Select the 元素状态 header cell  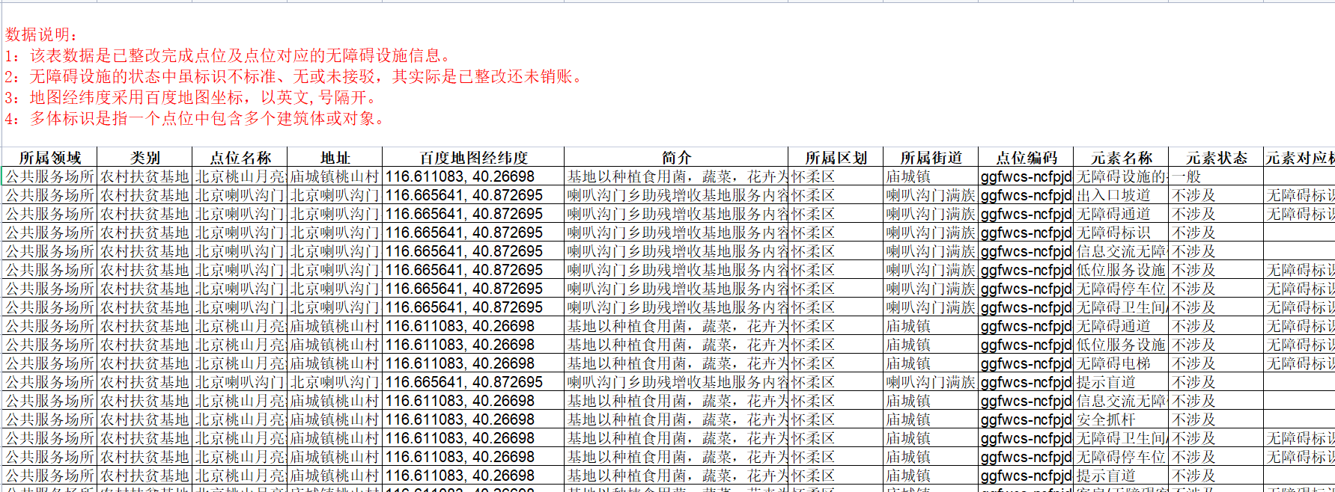pos(1216,158)
